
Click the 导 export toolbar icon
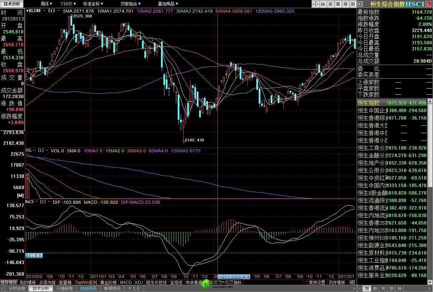click(345, 4)
